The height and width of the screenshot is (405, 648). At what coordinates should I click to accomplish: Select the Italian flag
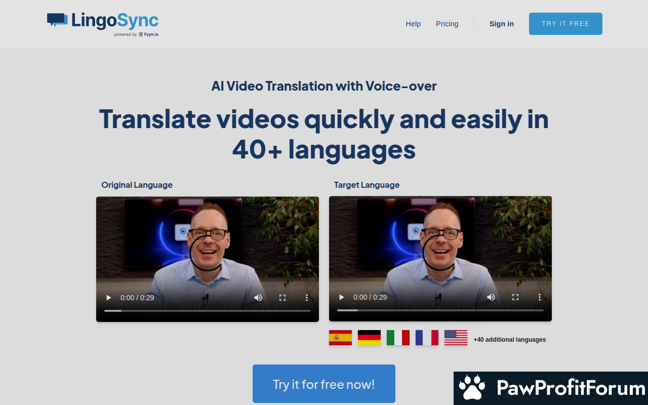[398, 338]
